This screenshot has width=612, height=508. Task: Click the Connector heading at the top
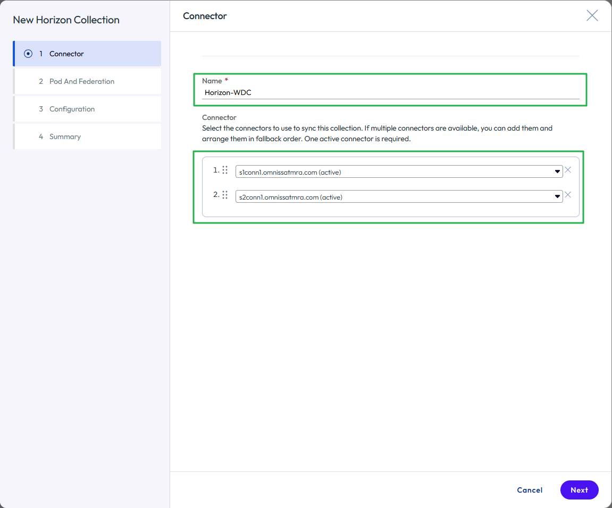[x=205, y=16]
